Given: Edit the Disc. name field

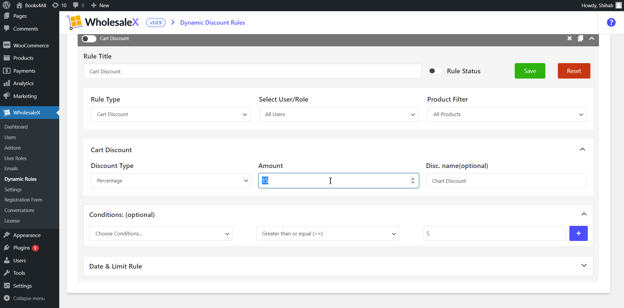Looking at the screenshot, I should point(506,181).
